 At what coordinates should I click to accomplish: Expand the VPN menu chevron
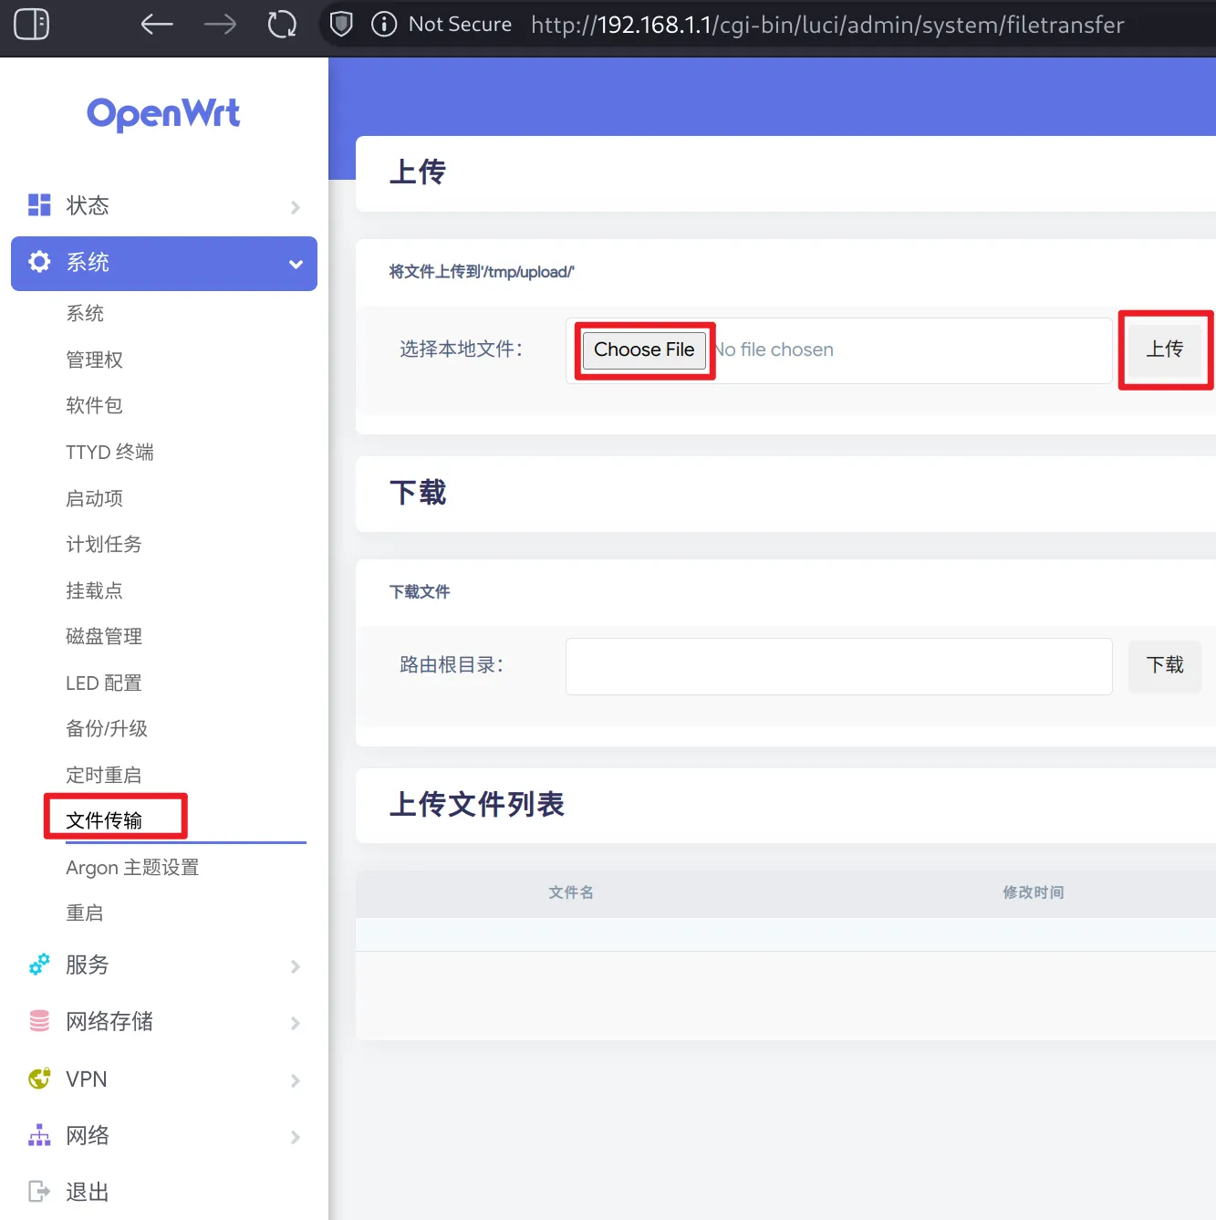click(x=296, y=1080)
